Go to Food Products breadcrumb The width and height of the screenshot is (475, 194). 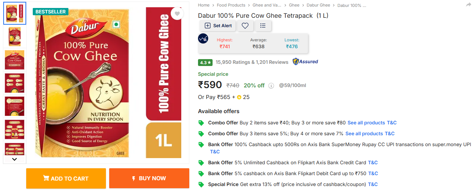coord(231,5)
